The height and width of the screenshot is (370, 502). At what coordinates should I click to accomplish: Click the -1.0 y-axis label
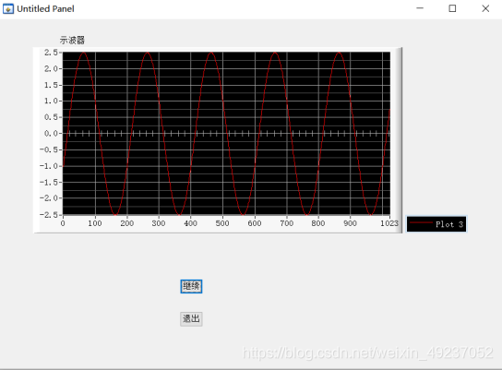pos(49,166)
